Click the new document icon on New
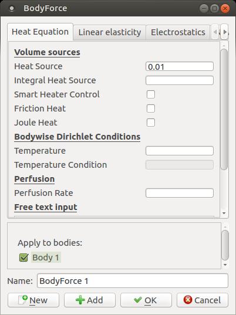 tap(23, 300)
